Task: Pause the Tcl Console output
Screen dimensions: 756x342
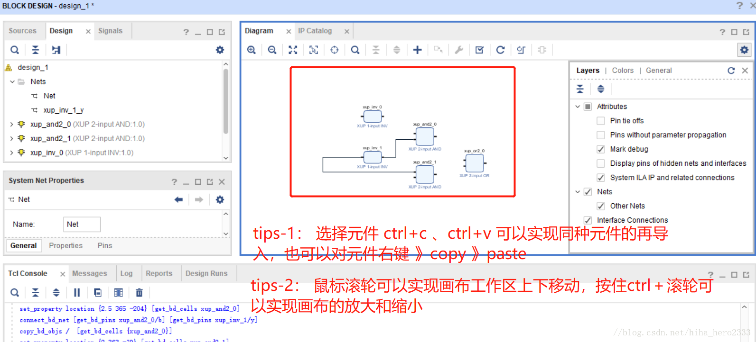Action: pos(77,292)
